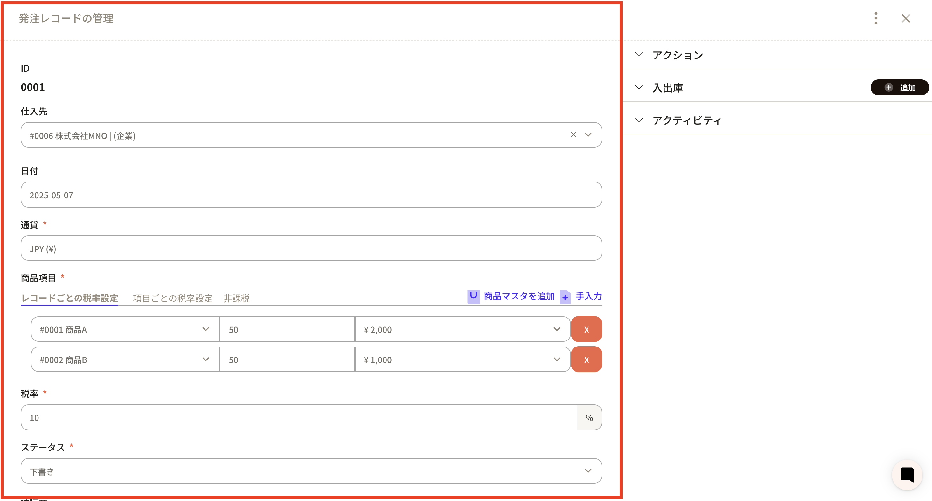
Task: Click the 税率 input field
Action: (x=298, y=417)
